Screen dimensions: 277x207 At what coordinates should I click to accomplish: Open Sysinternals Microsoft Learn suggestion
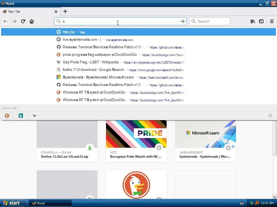click(x=138, y=77)
